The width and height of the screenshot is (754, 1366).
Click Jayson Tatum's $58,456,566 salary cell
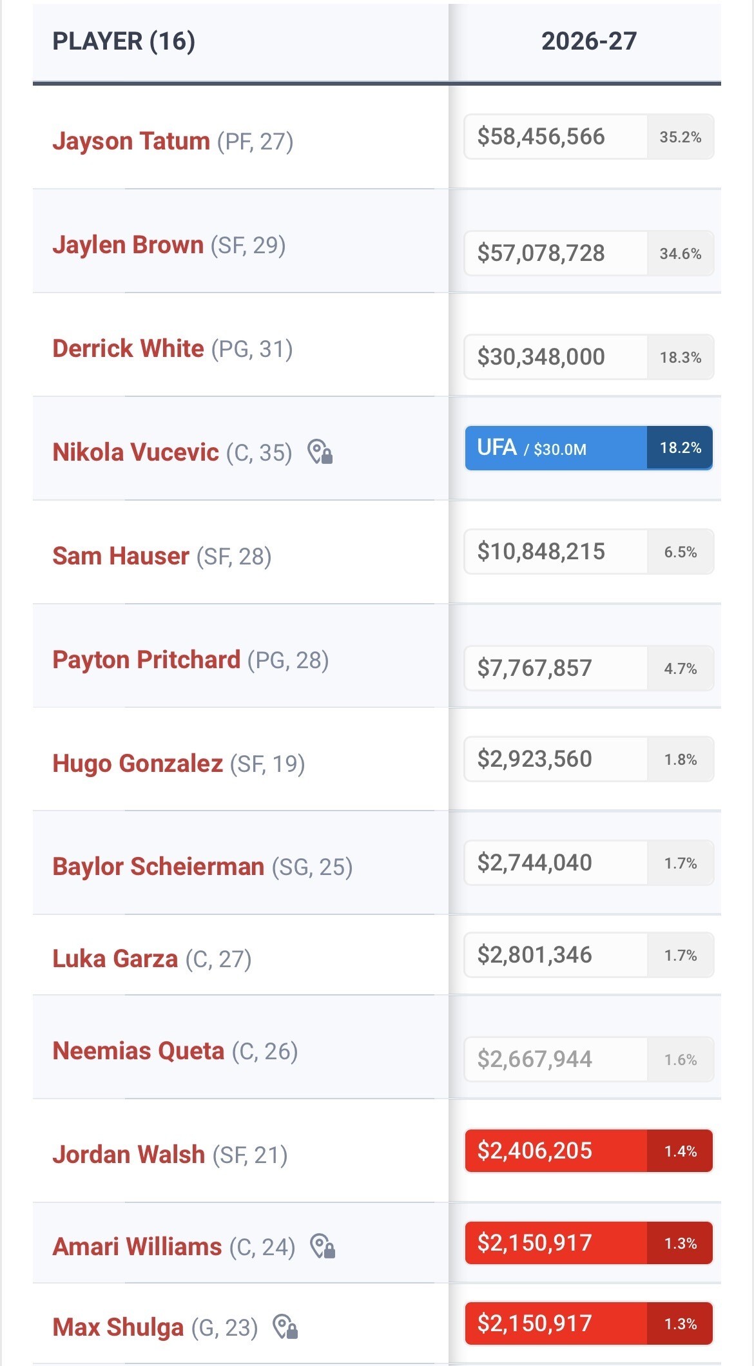[556, 137]
